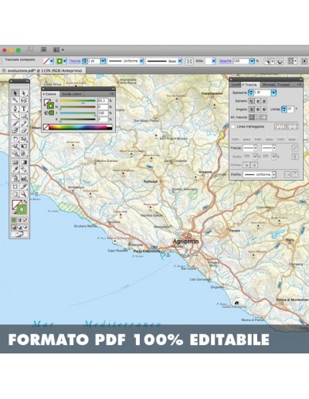309x399 pixels.
Task: Select the Type (T) tool
Action: point(24,108)
